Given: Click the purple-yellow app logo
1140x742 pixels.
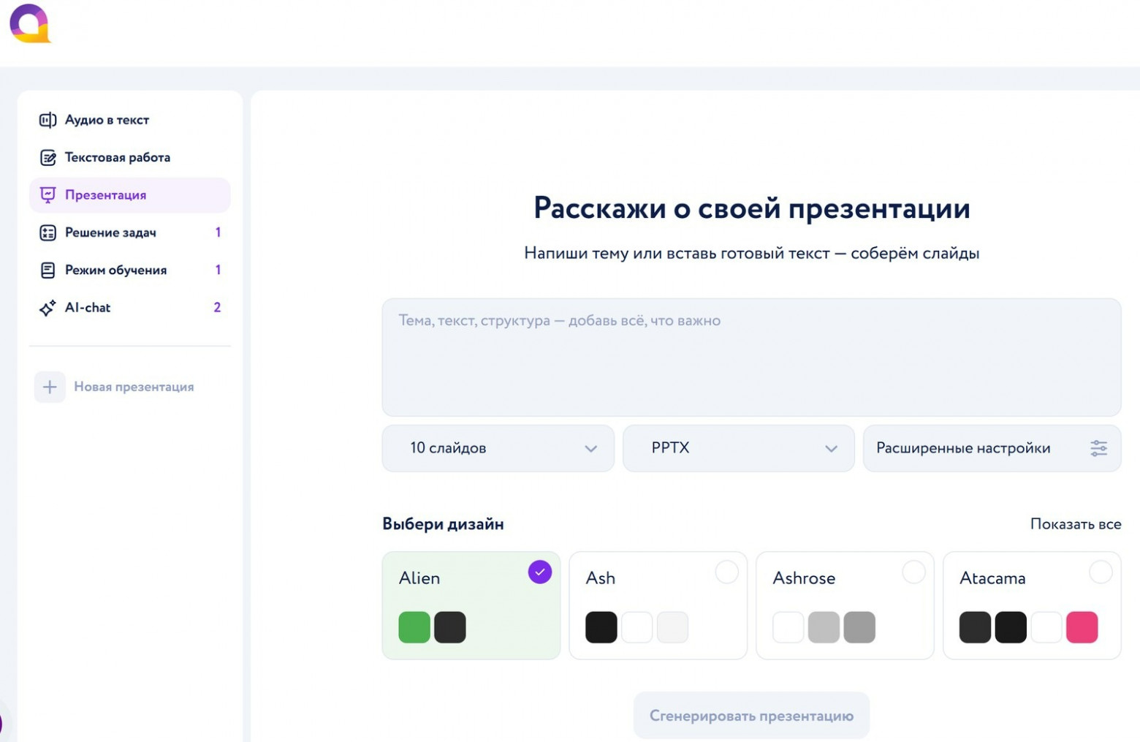Looking at the screenshot, I should pyautogui.click(x=30, y=23).
